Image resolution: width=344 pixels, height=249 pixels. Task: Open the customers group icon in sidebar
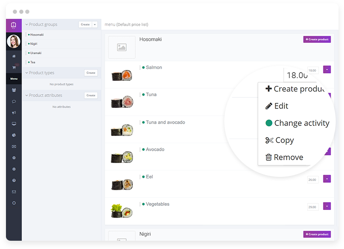(x=14, y=90)
